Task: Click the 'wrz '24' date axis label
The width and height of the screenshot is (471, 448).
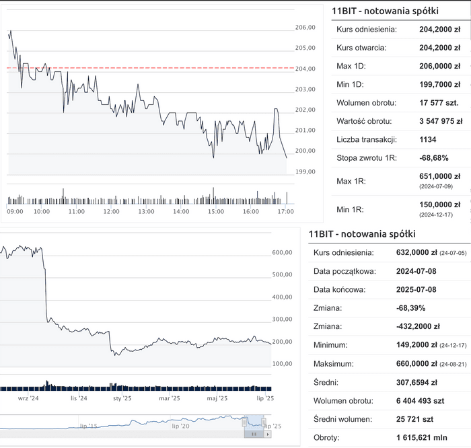Action: [28, 398]
